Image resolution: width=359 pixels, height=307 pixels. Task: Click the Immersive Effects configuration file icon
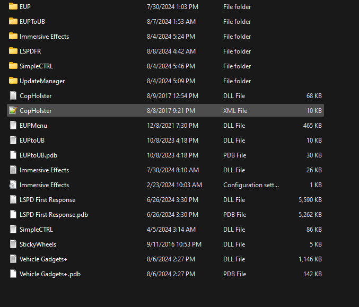point(13,185)
